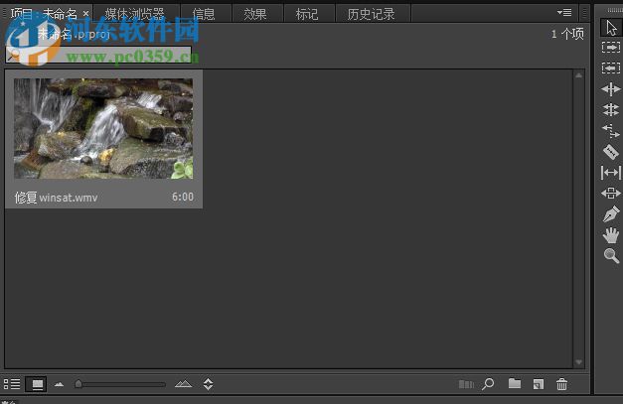The width and height of the screenshot is (623, 404).
Task: Click the zoom out small mountain icon
Action: point(60,384)
